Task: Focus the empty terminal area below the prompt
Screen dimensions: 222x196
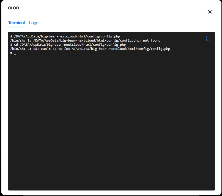Action: click(111, 122)
